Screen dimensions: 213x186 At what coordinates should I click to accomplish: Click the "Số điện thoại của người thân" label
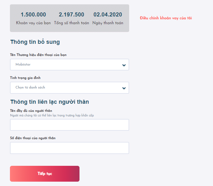pyautogui.click(x=33, y=138)
